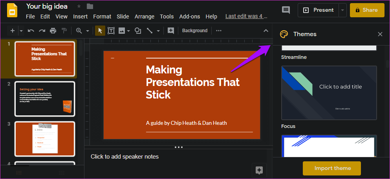Screen dimensions: 390x179
Task: Open the File menu
Action: point(30,16)
